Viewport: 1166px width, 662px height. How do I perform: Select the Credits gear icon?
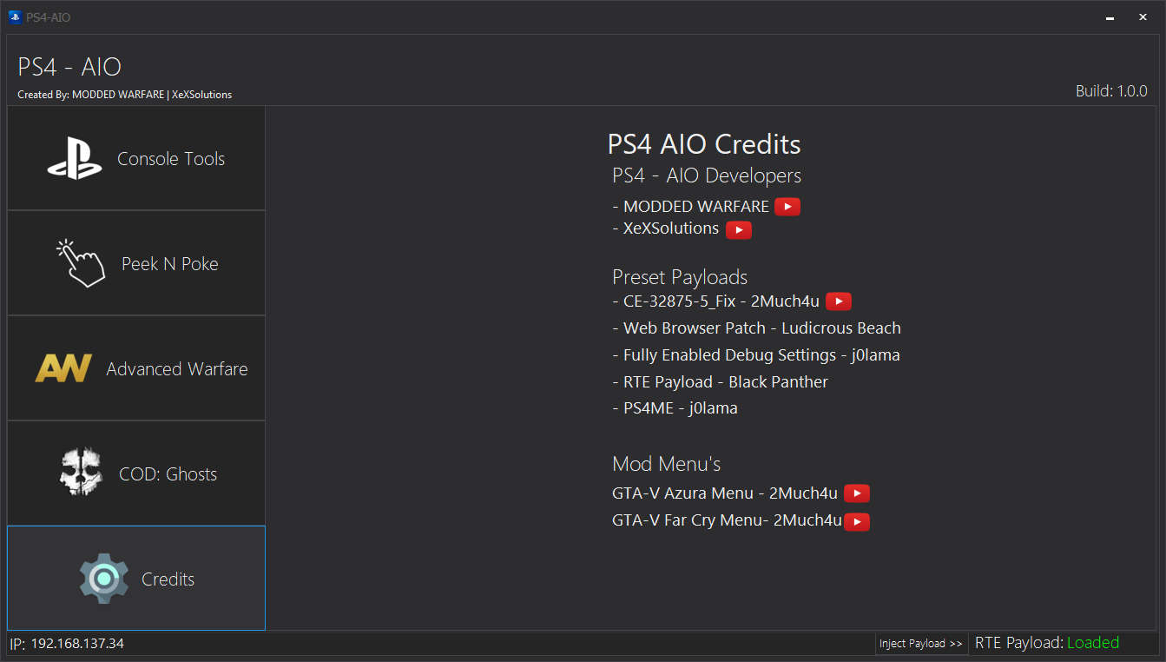point(103,578)
